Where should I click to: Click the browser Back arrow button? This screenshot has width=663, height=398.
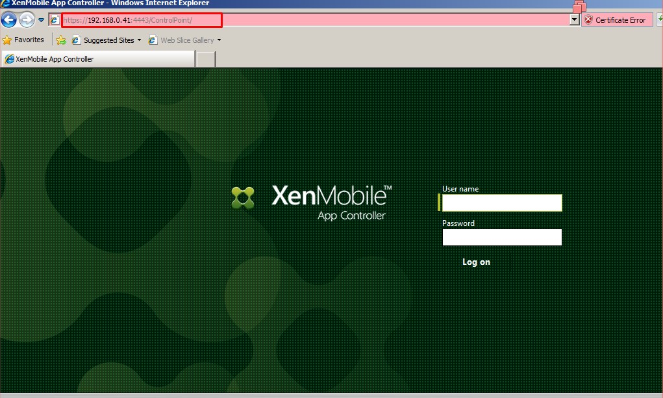tap(8, 20)
